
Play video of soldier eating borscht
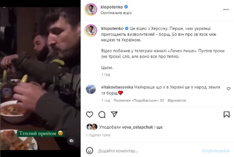(40, 78)
